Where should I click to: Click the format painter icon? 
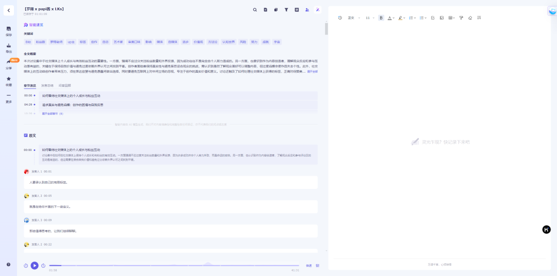click(x=461, y=18)
